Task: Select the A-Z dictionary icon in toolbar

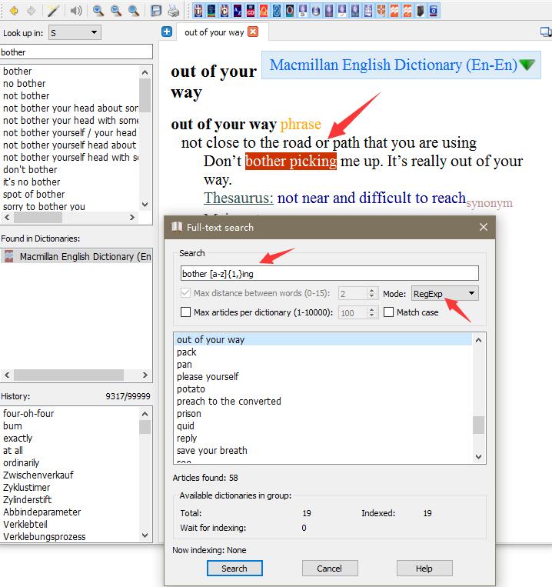Action: (238, 11)
